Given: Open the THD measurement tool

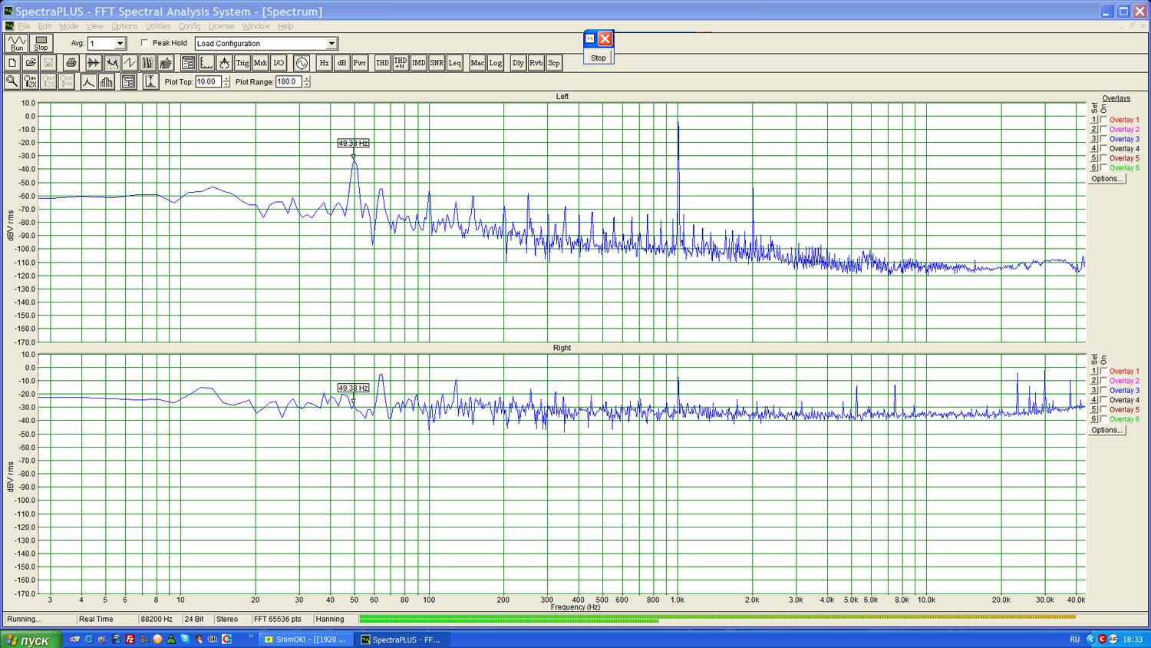Looking at the screenshot, I should coord(382,63).
